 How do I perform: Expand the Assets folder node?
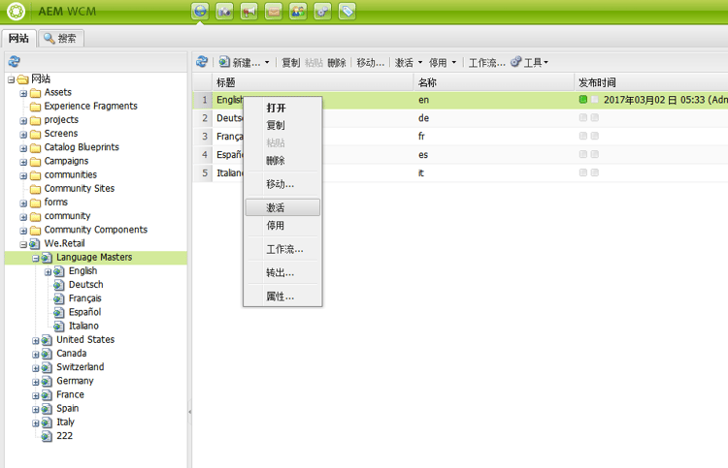23,94
